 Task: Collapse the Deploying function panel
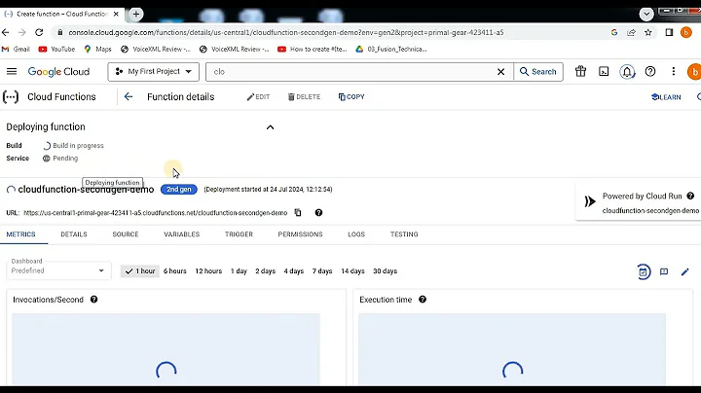[270, 127]
